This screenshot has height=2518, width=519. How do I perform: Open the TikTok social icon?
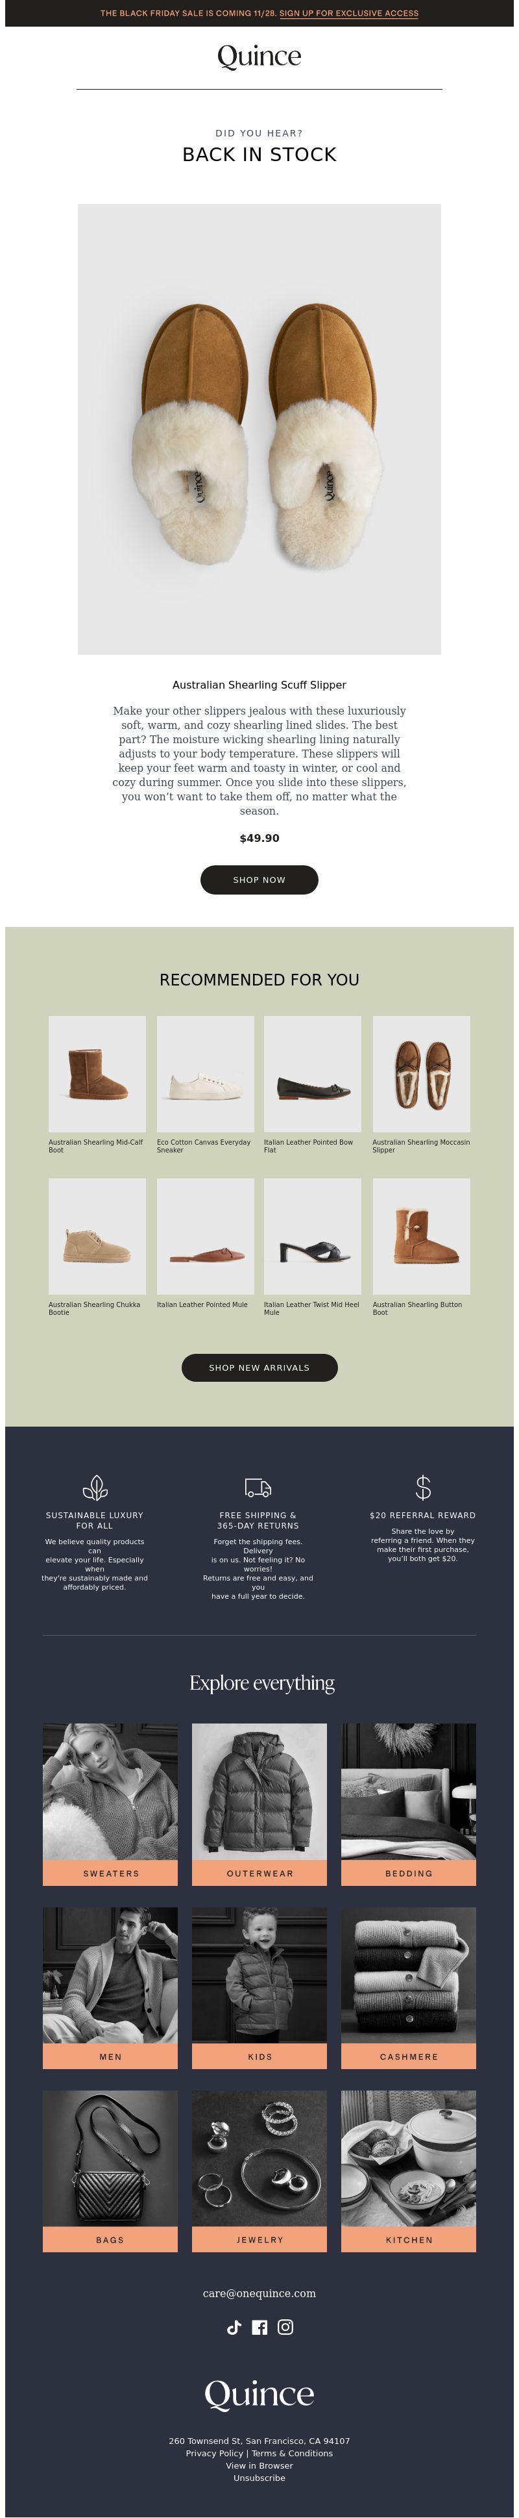[234, 2328]
